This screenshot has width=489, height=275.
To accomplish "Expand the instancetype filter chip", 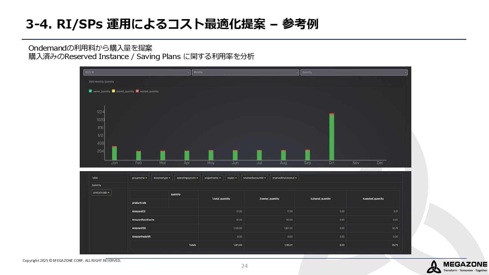I will pos(162,178).
